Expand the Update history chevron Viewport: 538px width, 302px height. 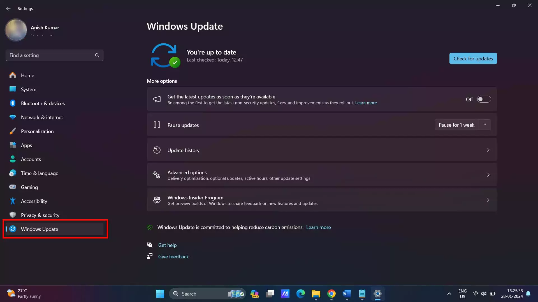click(488, 150)
